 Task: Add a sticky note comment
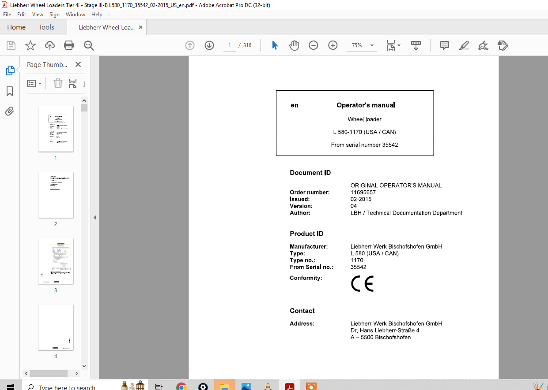point(445,45)
